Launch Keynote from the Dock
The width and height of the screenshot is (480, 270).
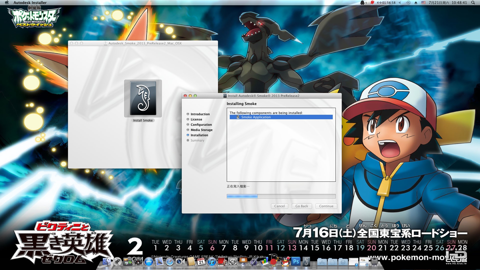[x=243, y=261]
